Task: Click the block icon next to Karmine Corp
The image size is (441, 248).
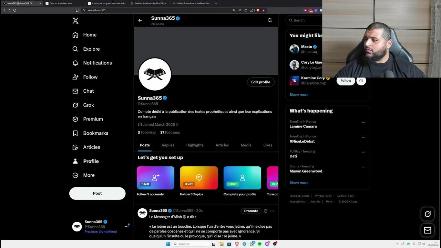Action: coord(361,81)
